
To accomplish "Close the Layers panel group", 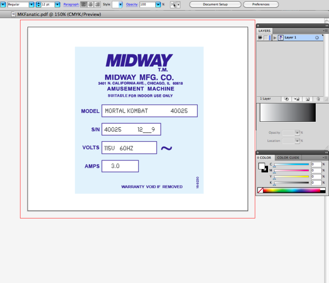I will tap(258, 26).
